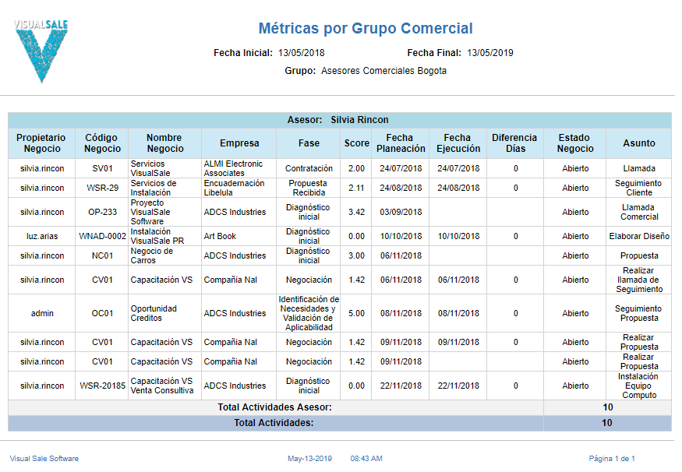The width and height of the screenshot is (682, 472).
Task: Click score value 2.11
Action: [356, 188]
